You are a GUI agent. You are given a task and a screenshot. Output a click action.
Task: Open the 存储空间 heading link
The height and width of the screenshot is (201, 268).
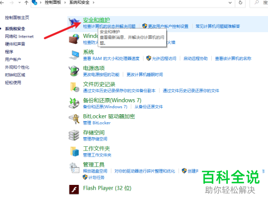pyautogui.click(x=94, y=132)
